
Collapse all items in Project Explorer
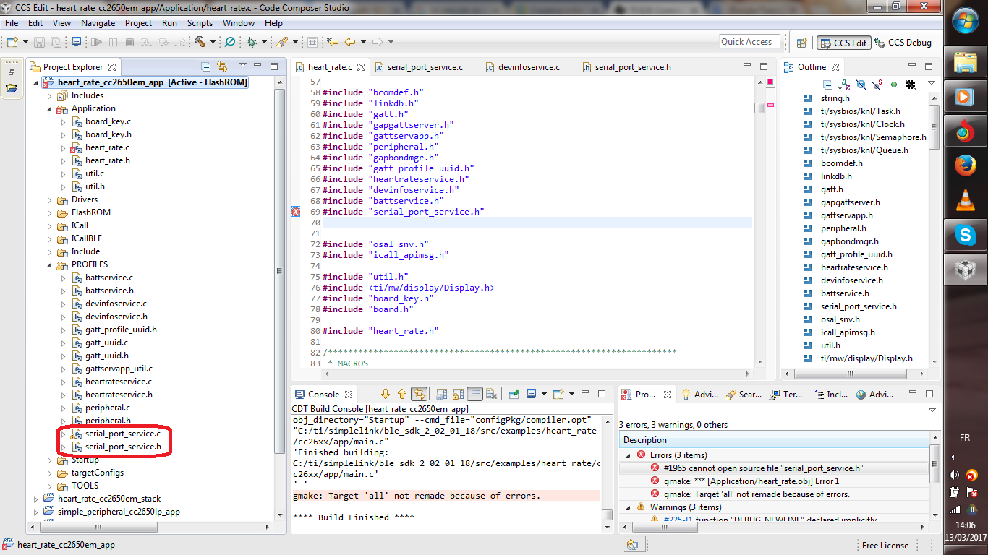(206, 66)
